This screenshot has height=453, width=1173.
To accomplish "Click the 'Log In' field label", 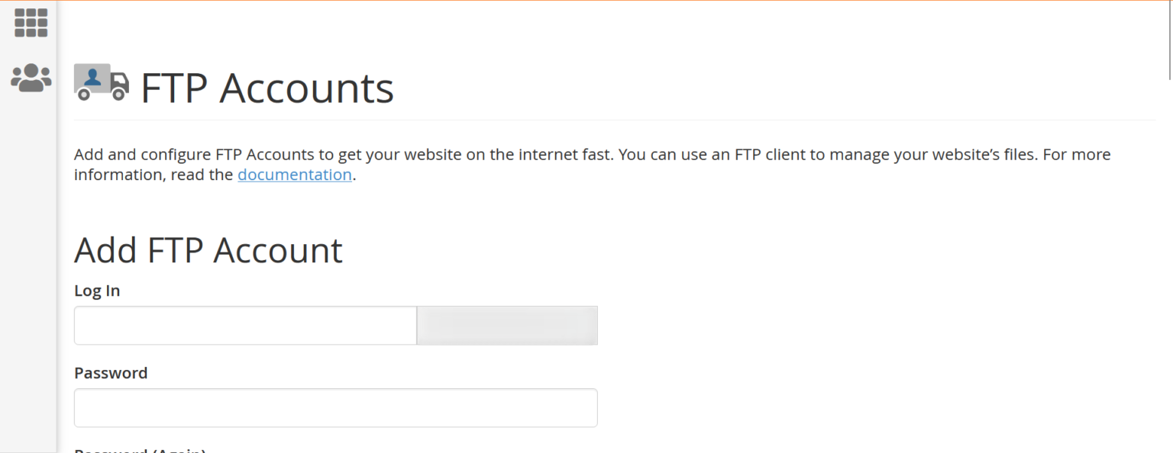I will pos(96,291).
